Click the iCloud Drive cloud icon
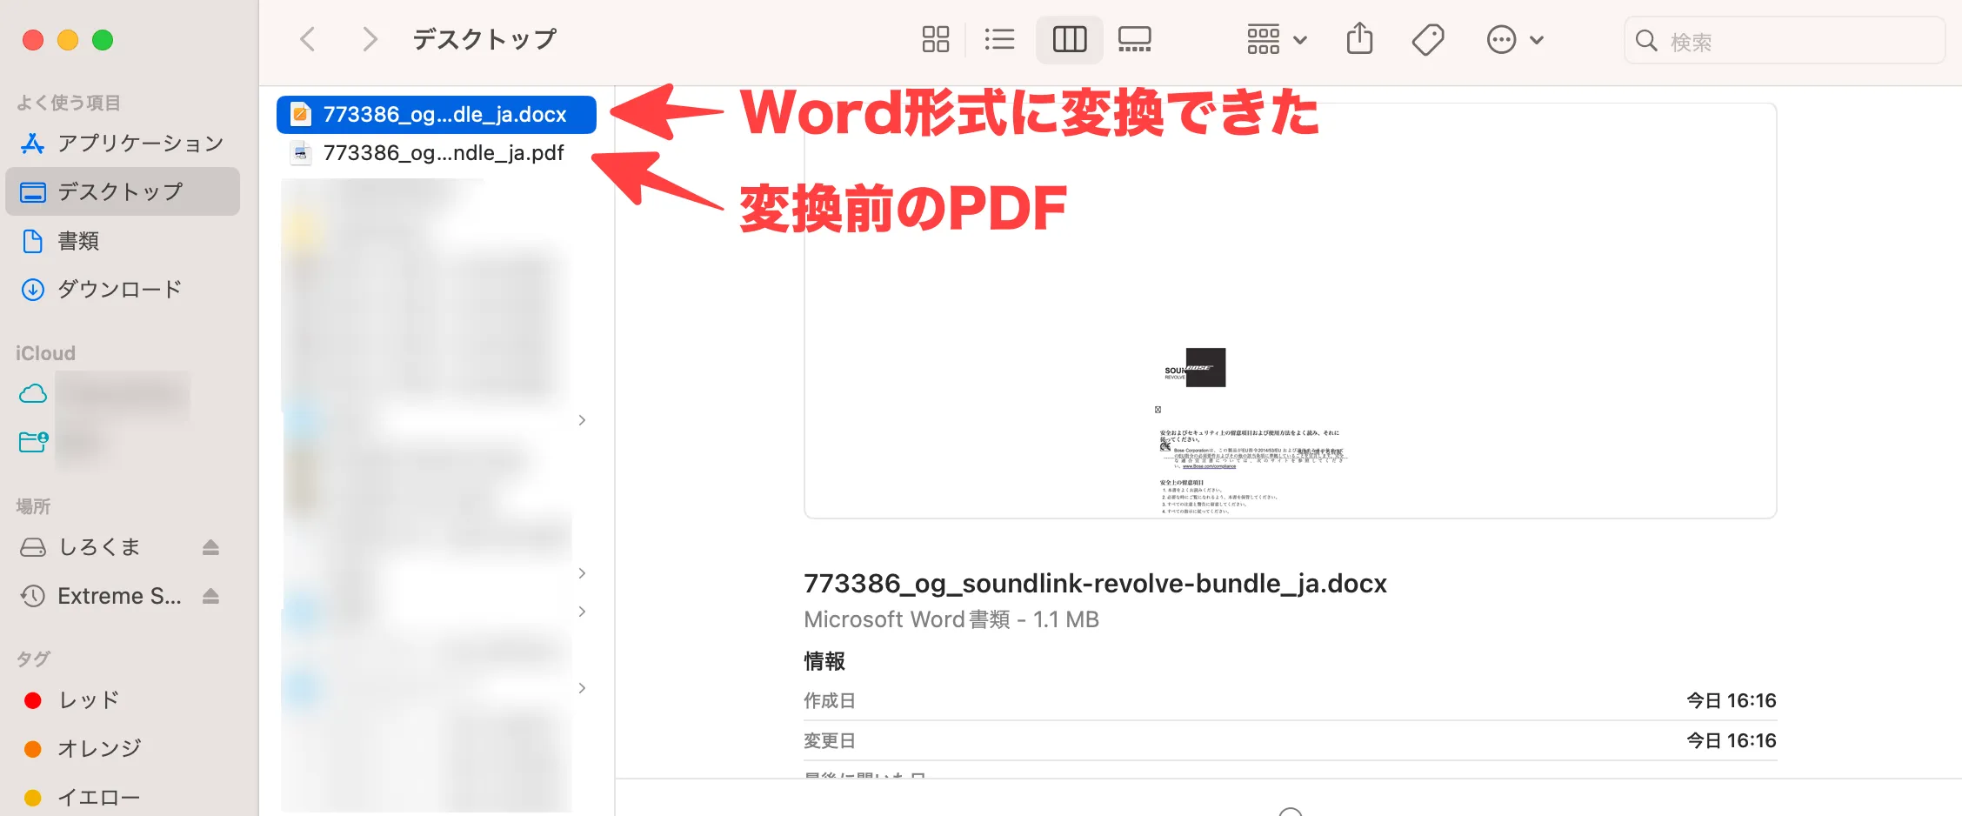 point(33,394)
